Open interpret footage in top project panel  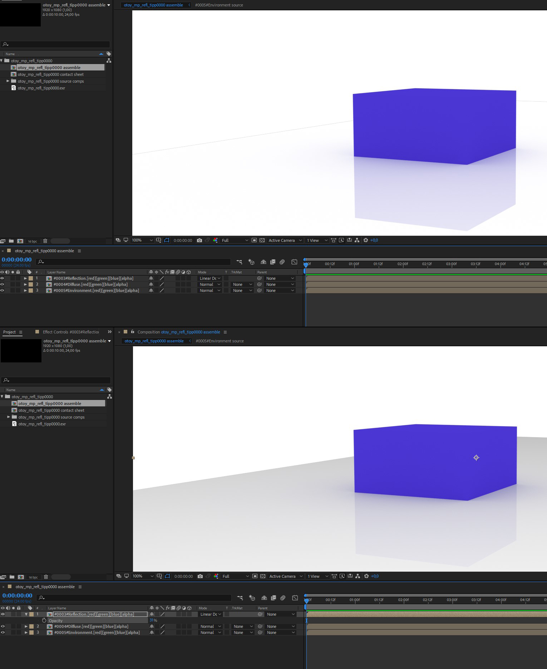point(3,241)
